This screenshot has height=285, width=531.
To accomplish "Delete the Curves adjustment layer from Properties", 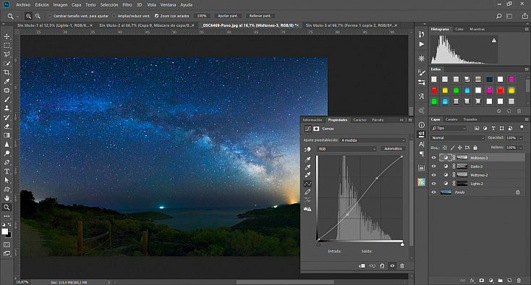I will [402, 265].
